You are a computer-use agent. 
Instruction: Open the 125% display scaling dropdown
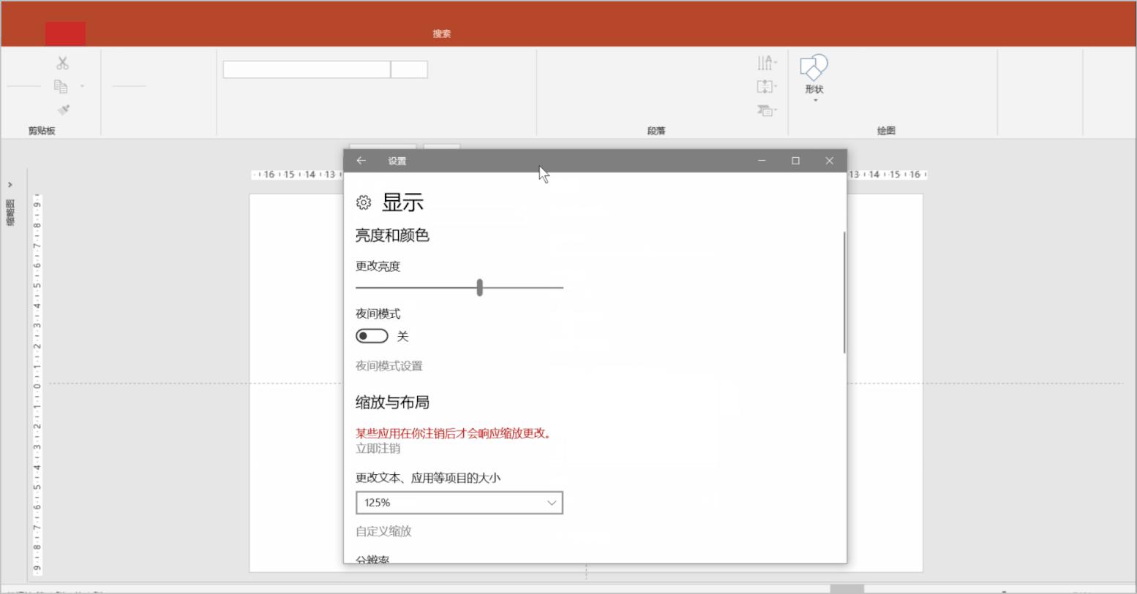459,503
